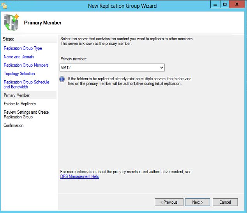Go back with the < Previous button

tap(169, 202)
